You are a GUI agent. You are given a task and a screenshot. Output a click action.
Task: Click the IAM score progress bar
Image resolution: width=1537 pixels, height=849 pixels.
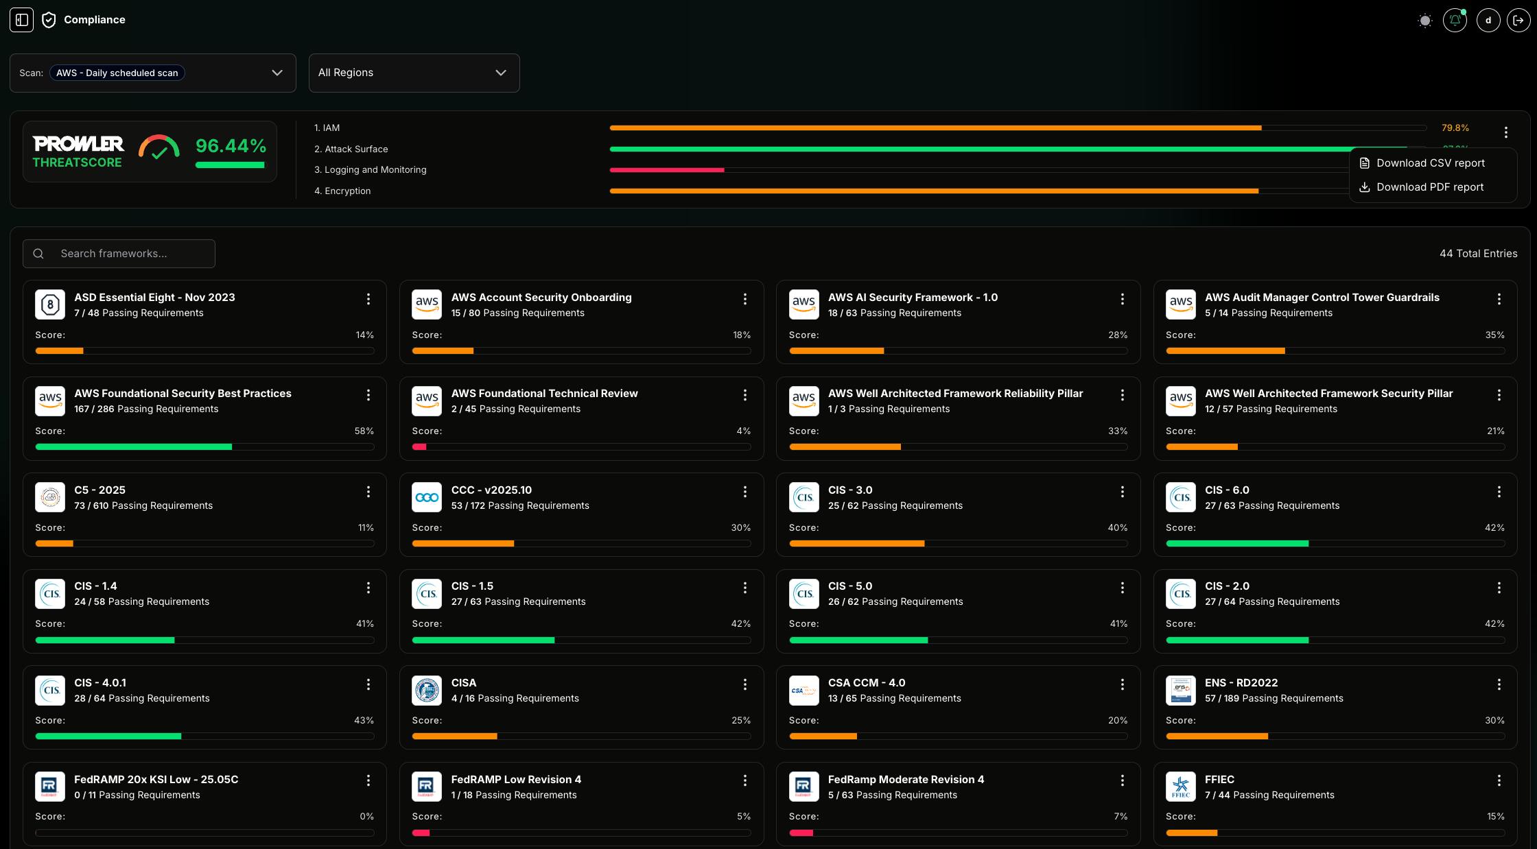point(1018,128)
